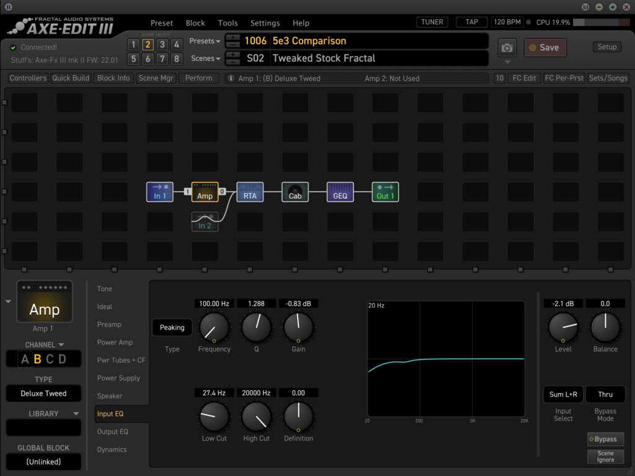Image resolution: width=635 pixels, height=476 pixels.
Task: Select the Amp block in grid
Action: 205,192
